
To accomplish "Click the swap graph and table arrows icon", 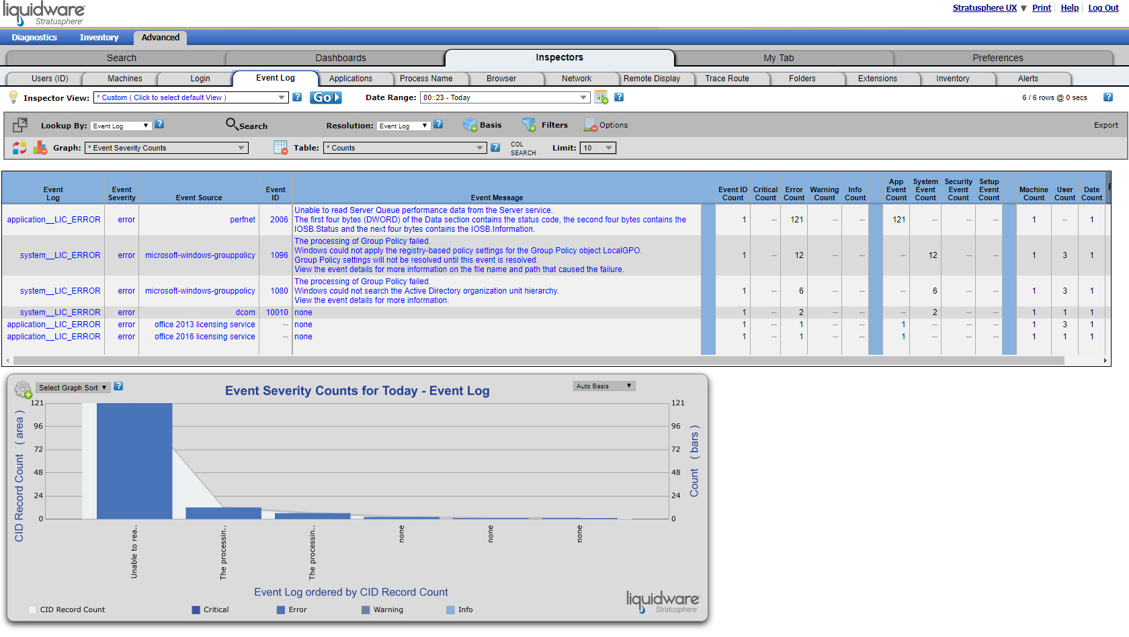I will pos(19,148).
